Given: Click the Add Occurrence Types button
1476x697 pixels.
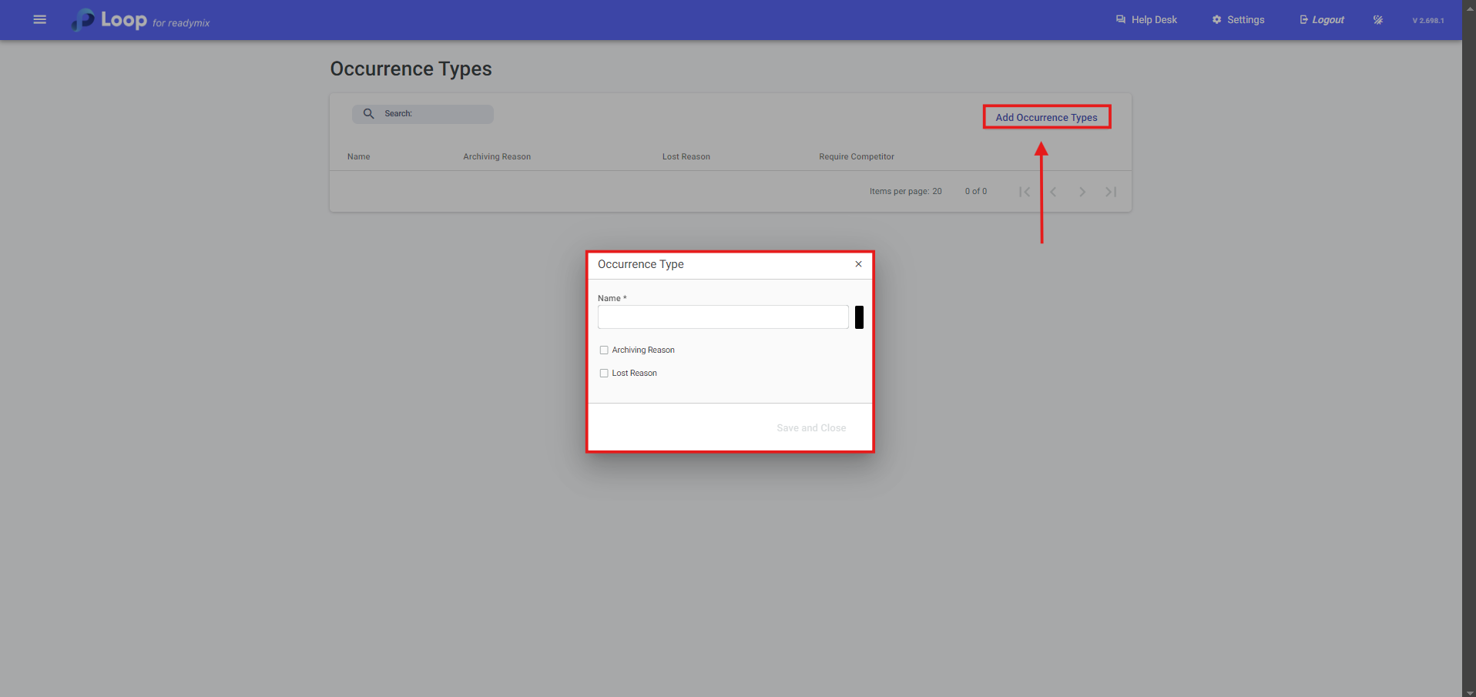Looking at the screenshot, I should pos(1046,118).
